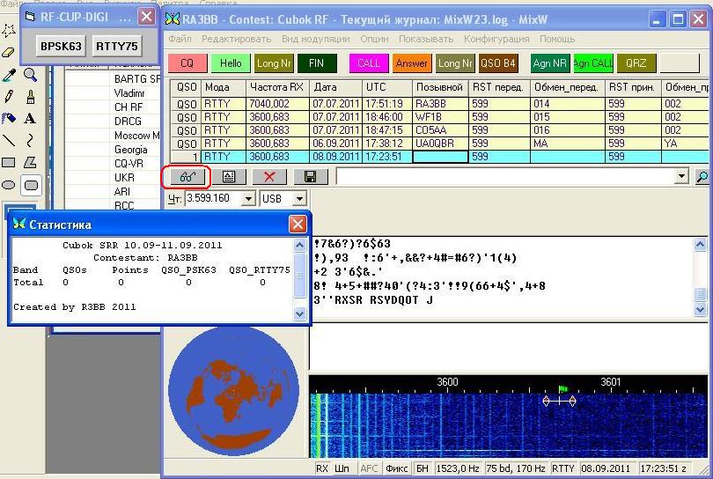Screen dimensions: 713x479
Task: Open the Вид модуляции menu
Action: (x=314, y=39)
